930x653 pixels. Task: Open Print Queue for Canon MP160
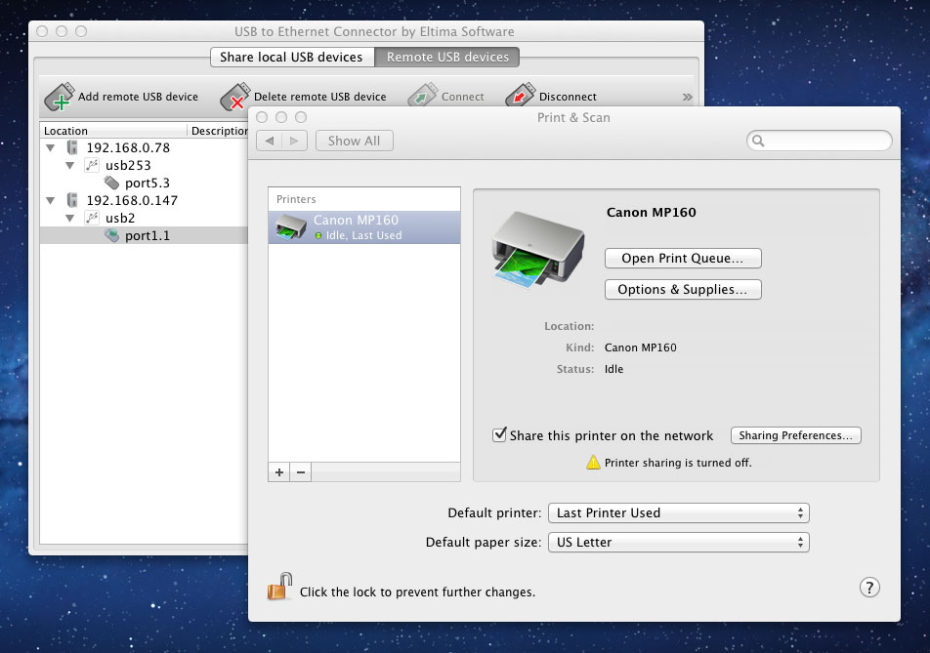coord(683,259)
